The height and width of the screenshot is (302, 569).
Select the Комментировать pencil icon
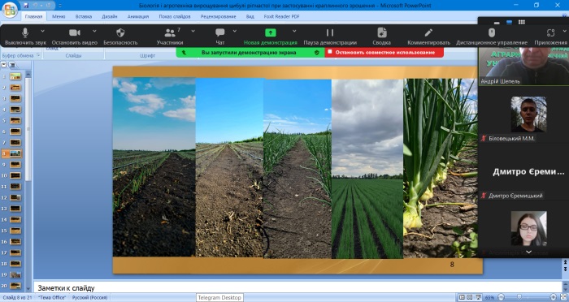[x=428, y=32]
